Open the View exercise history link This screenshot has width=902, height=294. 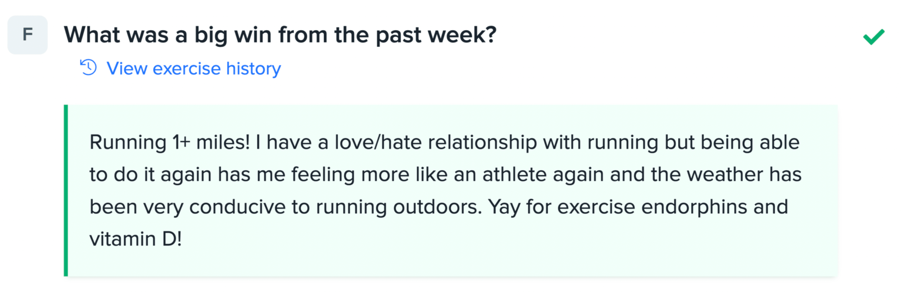pyautogui.click(x=193, y=68)
